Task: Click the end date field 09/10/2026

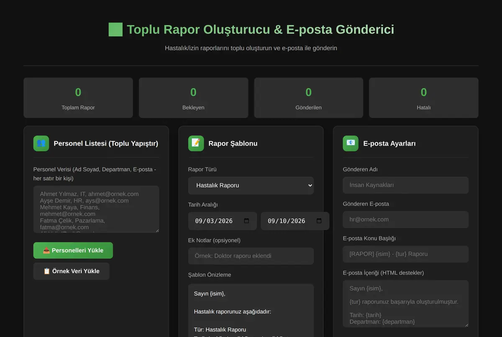Action: pyautogui.click(x=295, y=221)
